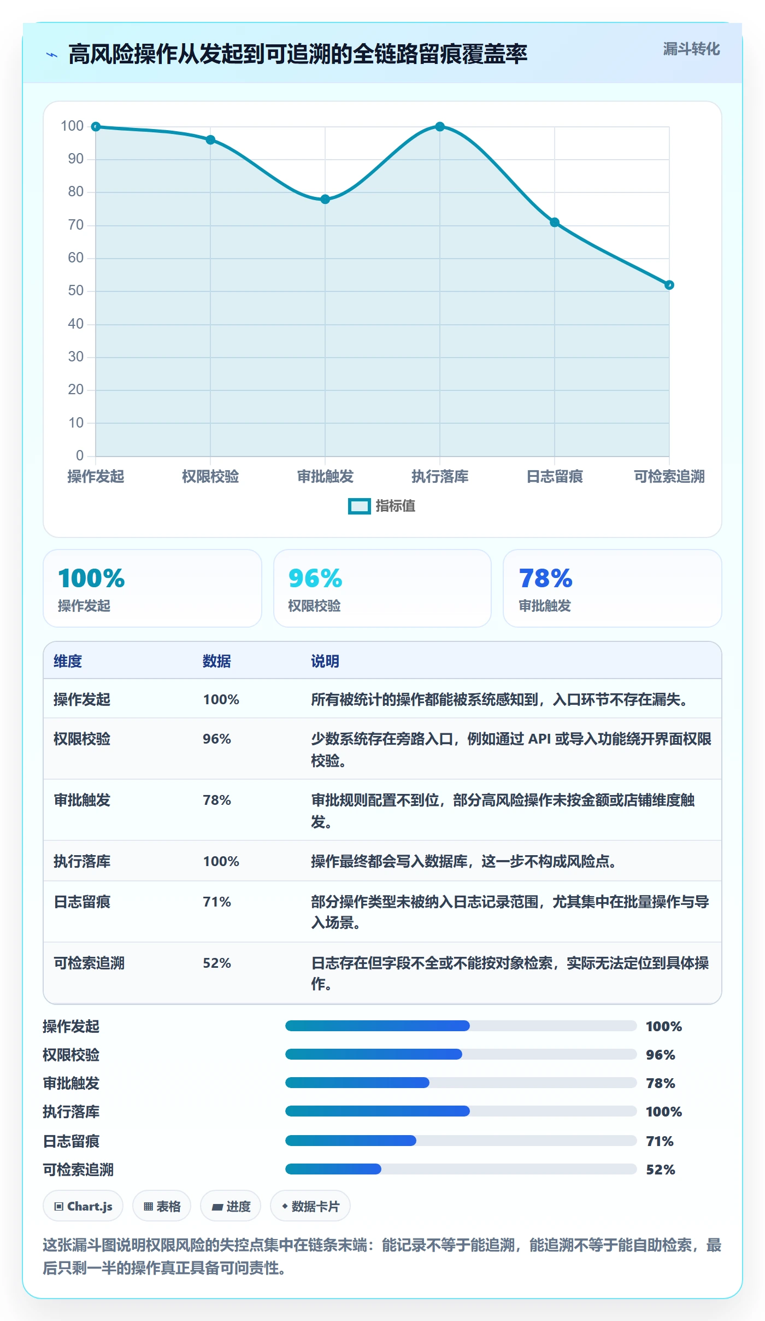Select the 进度 tag chip
This screenshot has width=765, height=1321.
[x=231, y=1206]
